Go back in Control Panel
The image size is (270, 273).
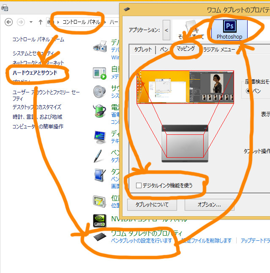(9, 22)
